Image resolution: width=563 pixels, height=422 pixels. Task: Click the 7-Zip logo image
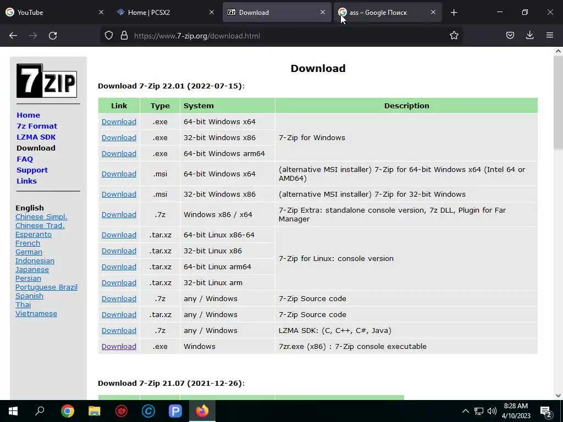[47, 81]
